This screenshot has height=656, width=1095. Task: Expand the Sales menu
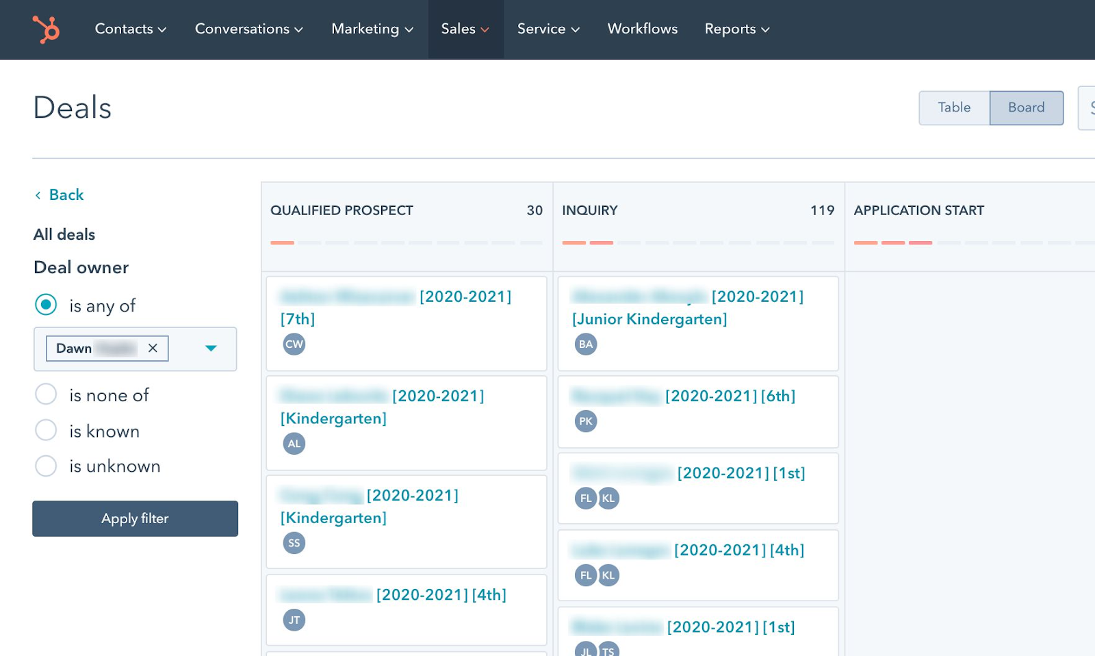pyautogui.click(x=465, y=29)
